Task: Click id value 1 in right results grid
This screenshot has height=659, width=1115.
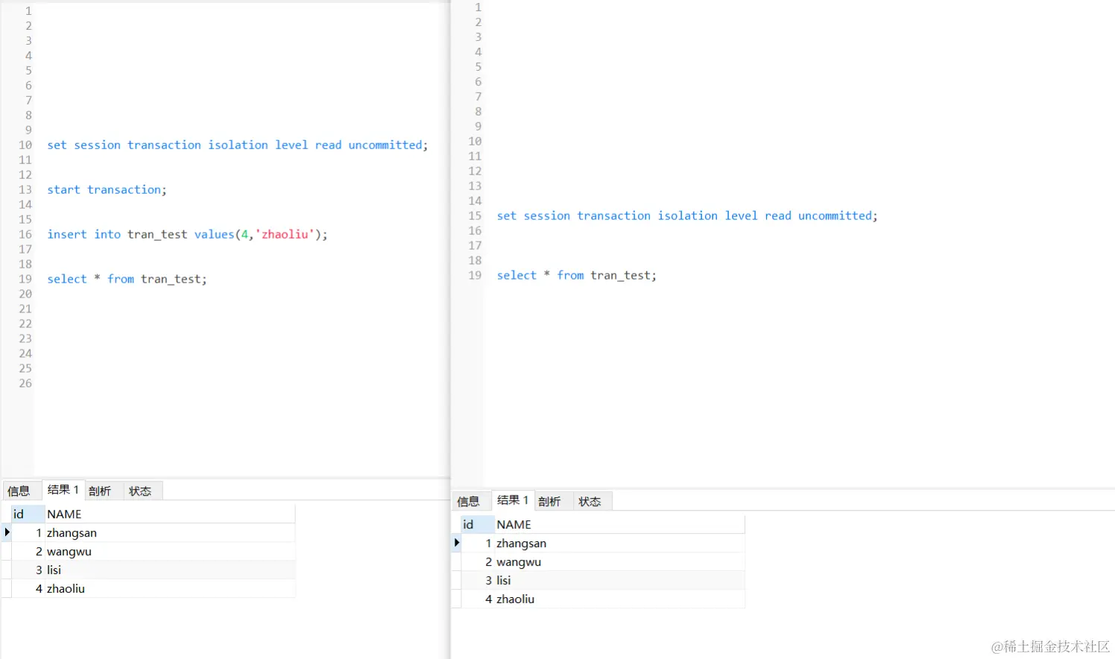Action: click(x=478, y=543)
